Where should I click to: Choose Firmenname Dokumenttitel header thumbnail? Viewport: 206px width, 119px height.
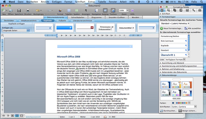click(x=106, y=28)
